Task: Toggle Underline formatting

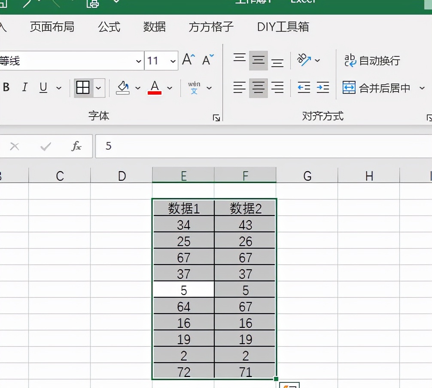Action: (x=43, y=87)
